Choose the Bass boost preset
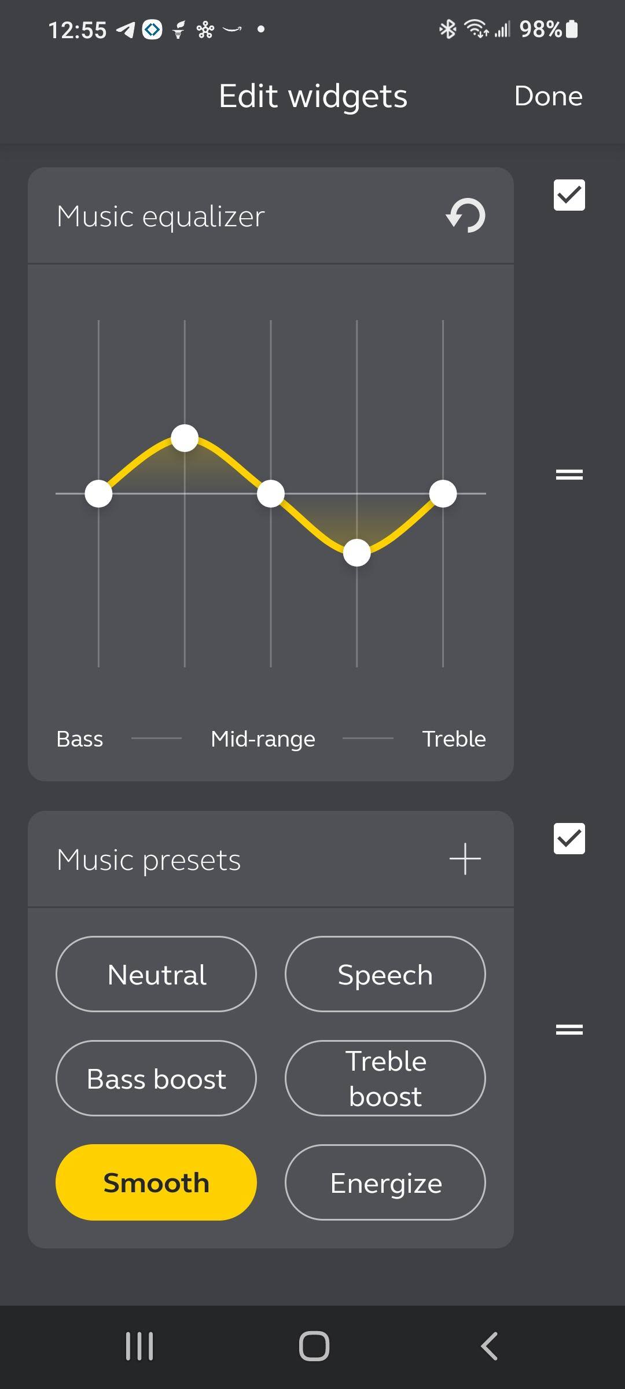 [156, 1079]
